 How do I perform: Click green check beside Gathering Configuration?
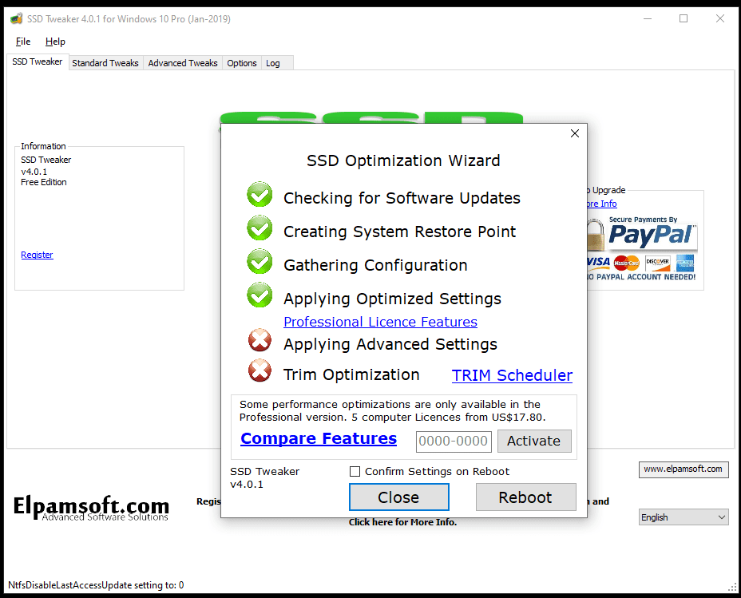pyautogui.click(x=260, y=261)
